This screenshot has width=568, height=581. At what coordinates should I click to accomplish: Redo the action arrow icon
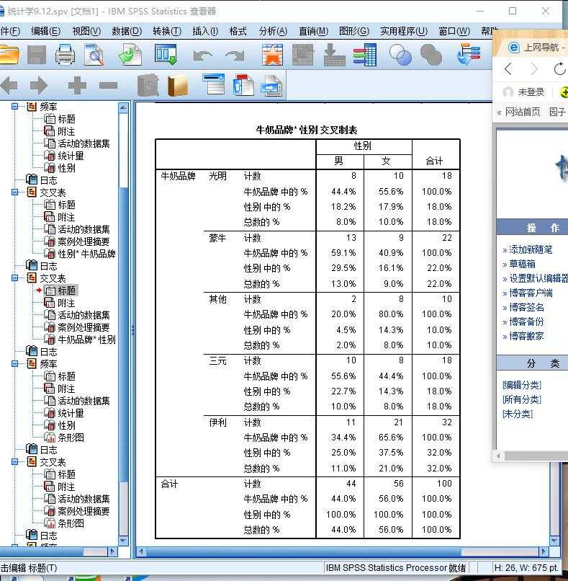[235, 56]
